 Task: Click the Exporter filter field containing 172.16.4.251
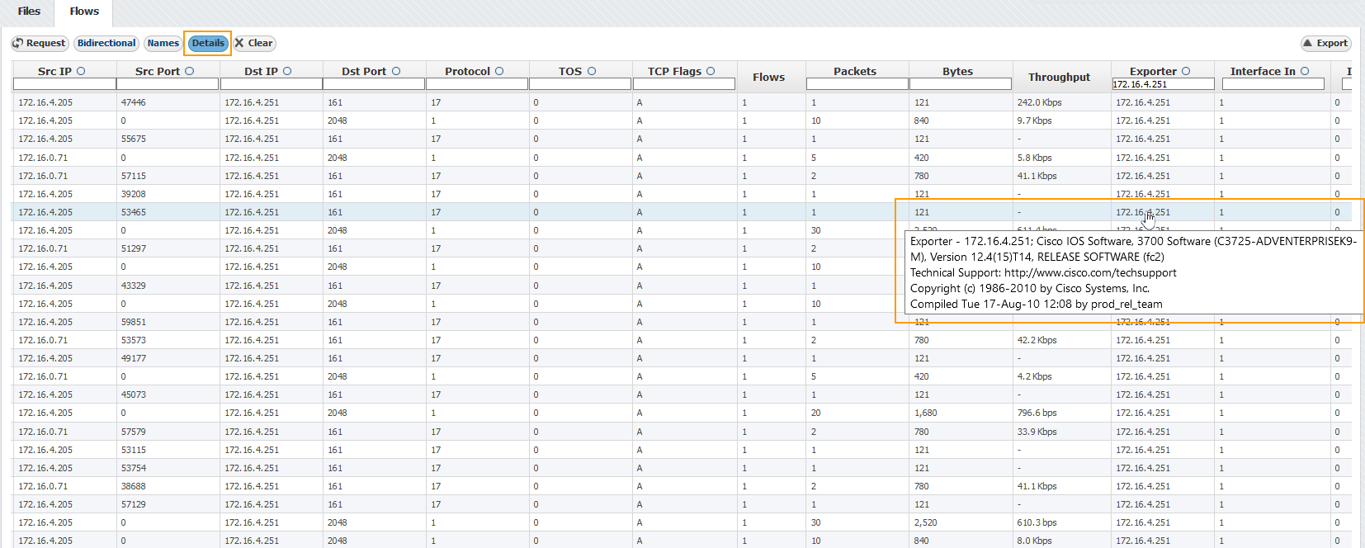point(1162,84)
